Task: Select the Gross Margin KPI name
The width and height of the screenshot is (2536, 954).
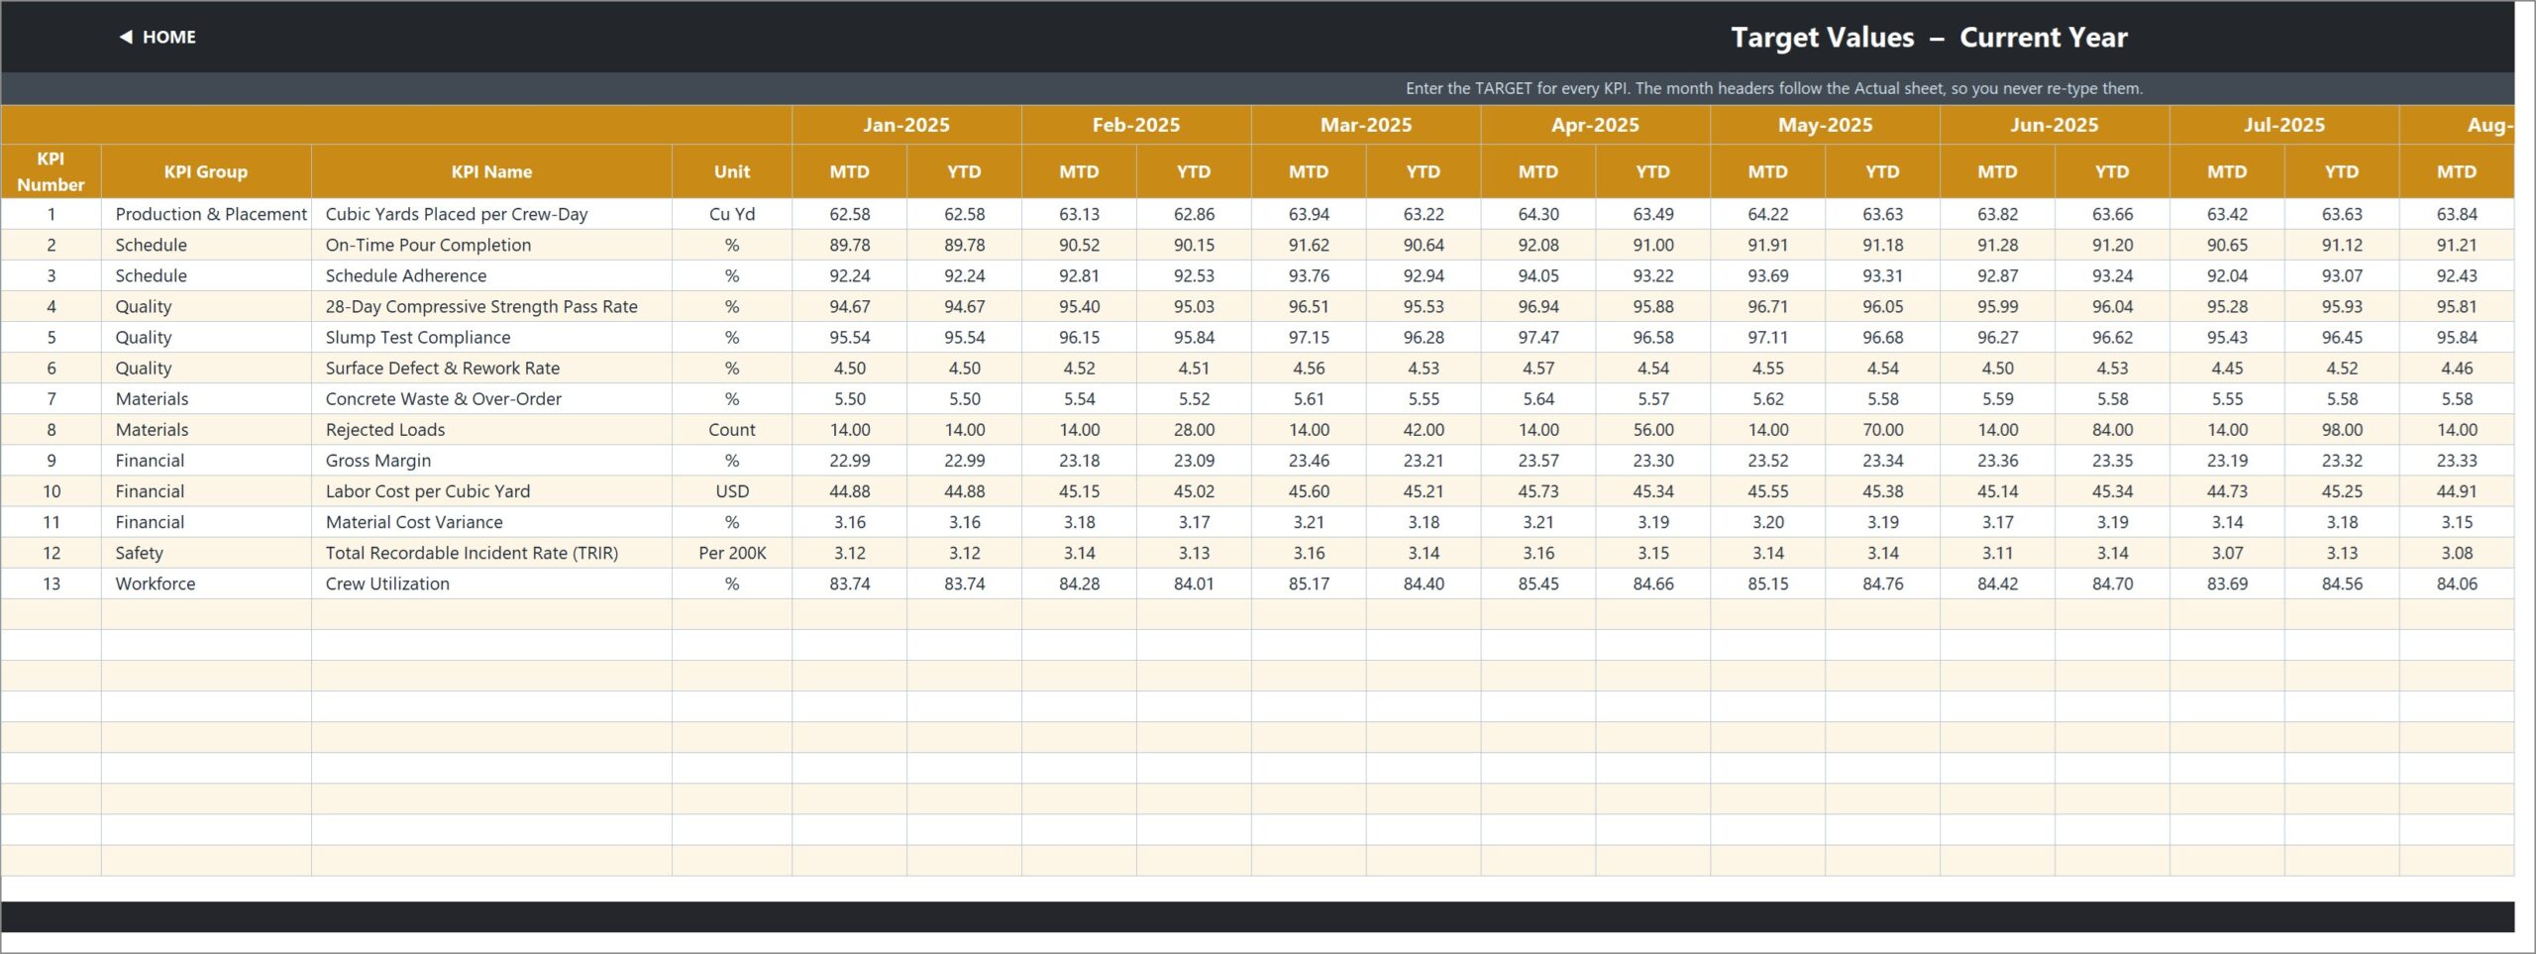Action: pyautogui.click(x=491, y=460)
